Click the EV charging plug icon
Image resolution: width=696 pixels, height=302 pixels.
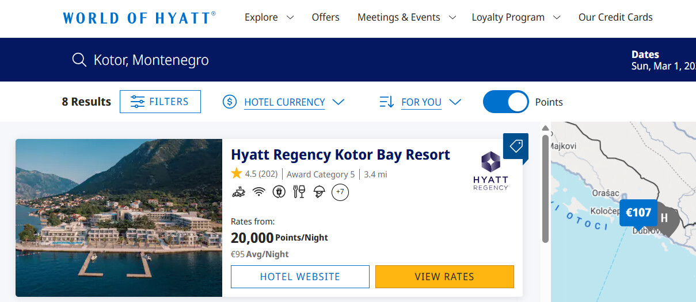point(279,192)
